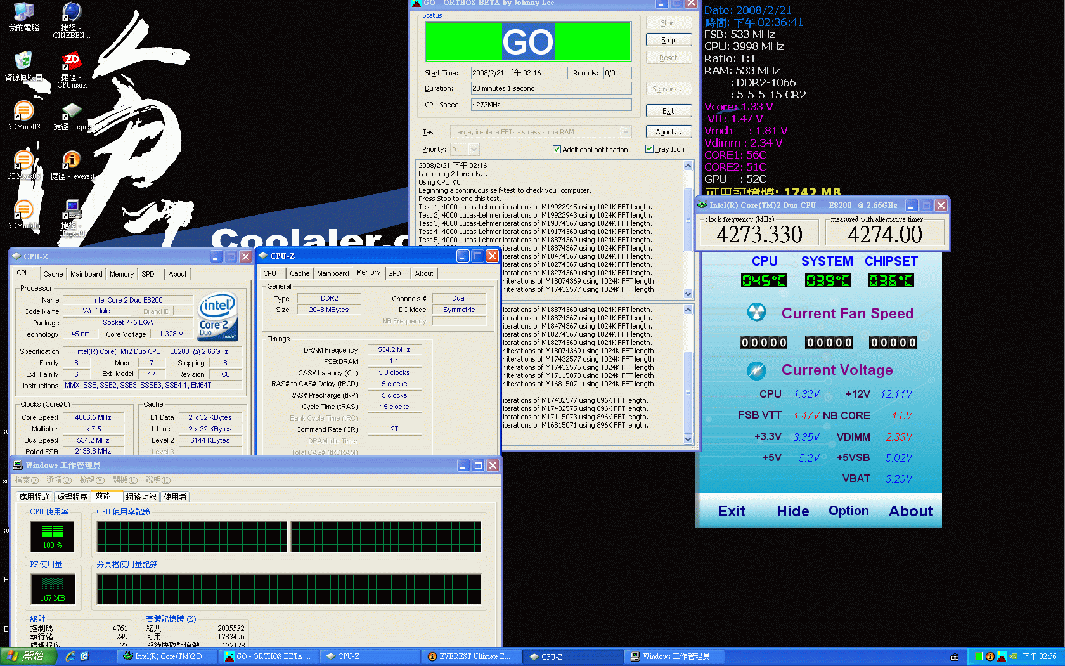
Task: Click the CPU usage meter showing 100 %
Action: 53,536
